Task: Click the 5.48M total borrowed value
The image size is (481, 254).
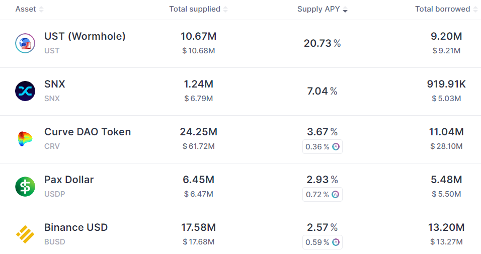Action: pyautogui.click(x=446, y=180)
